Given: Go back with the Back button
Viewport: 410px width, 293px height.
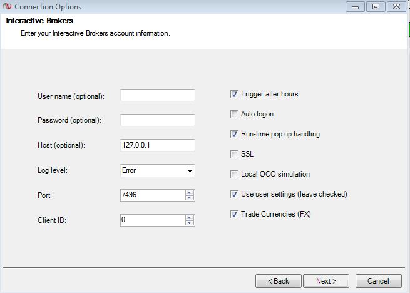Looking at the screenshot, I should coord(279,281).
